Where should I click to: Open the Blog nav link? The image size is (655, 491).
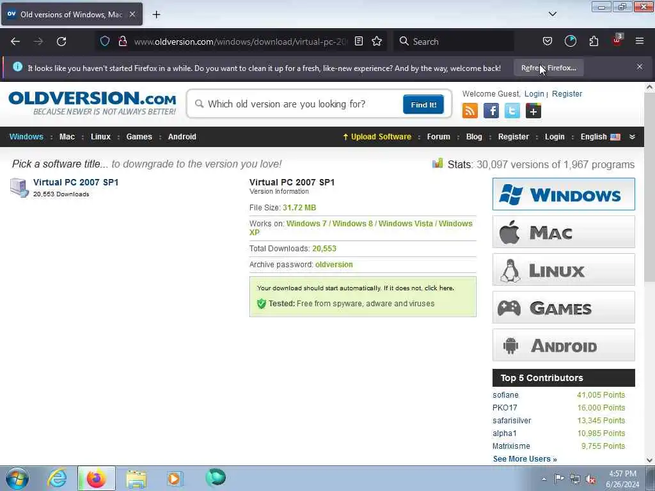click(474, 137)
